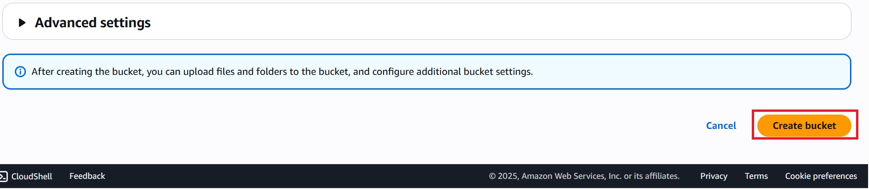The width and height of the screenshot is (869, 189).
Task: Expand the Advanced settings disclosure triangle
Action: coord(22,23)
